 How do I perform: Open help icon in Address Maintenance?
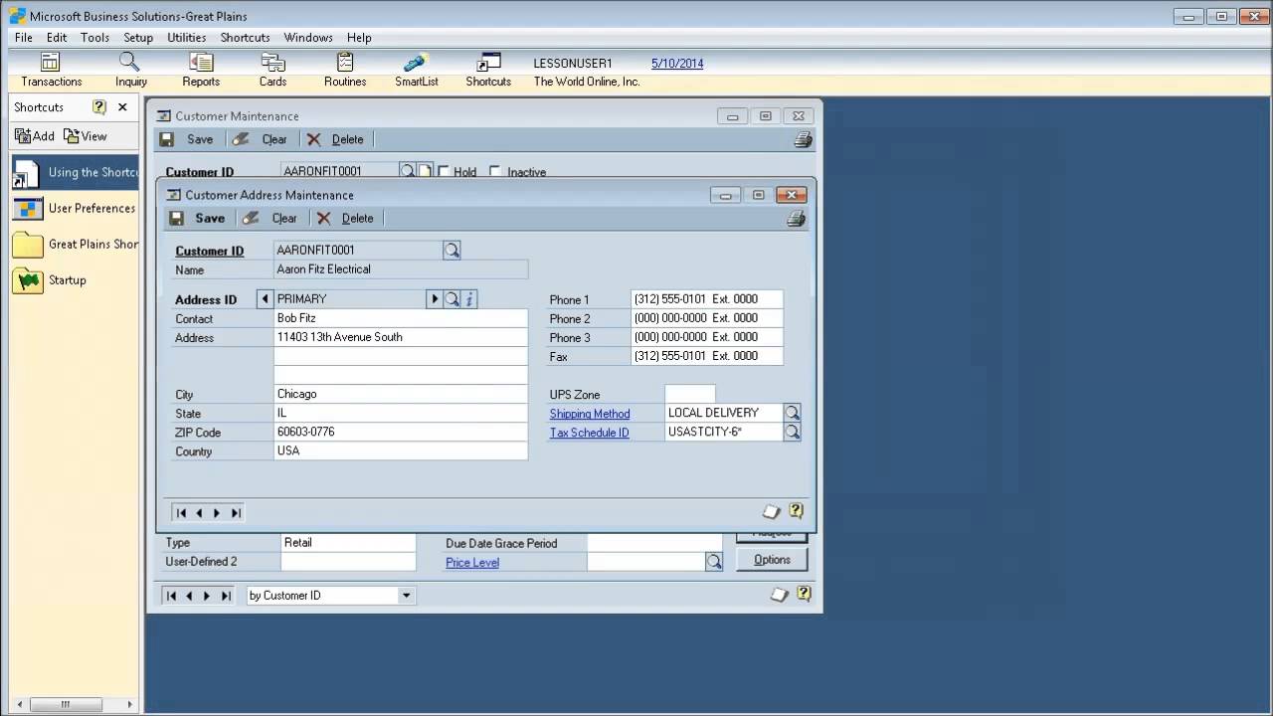796,511
